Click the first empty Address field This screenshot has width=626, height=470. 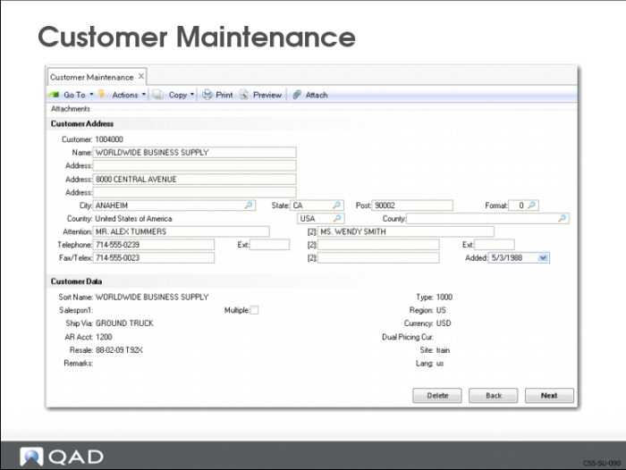pyautogui.click(x=194, y=165)
